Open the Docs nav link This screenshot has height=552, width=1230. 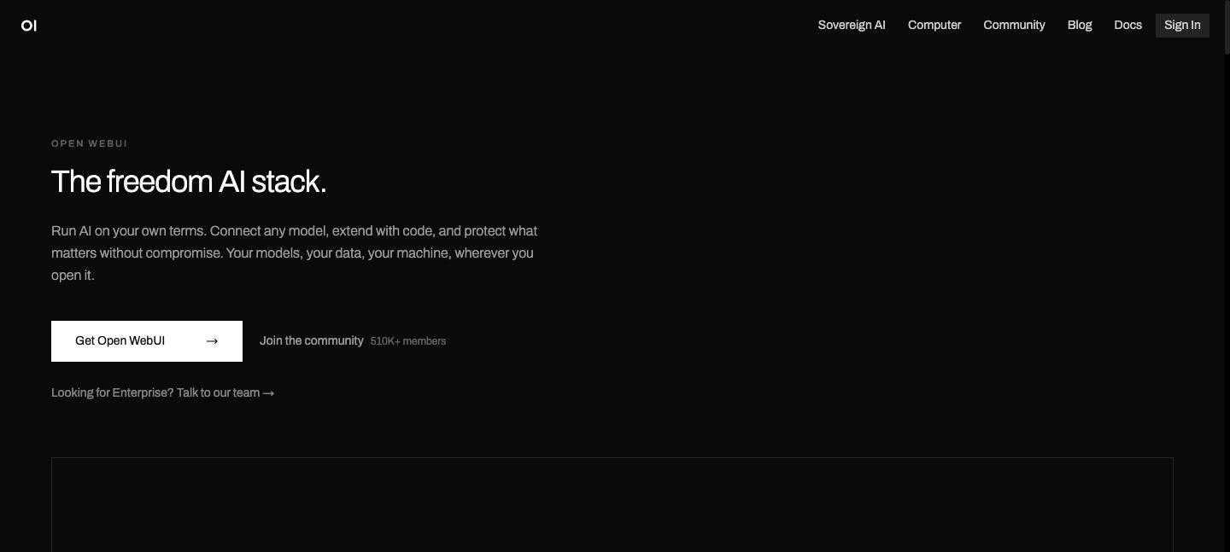1127,26
